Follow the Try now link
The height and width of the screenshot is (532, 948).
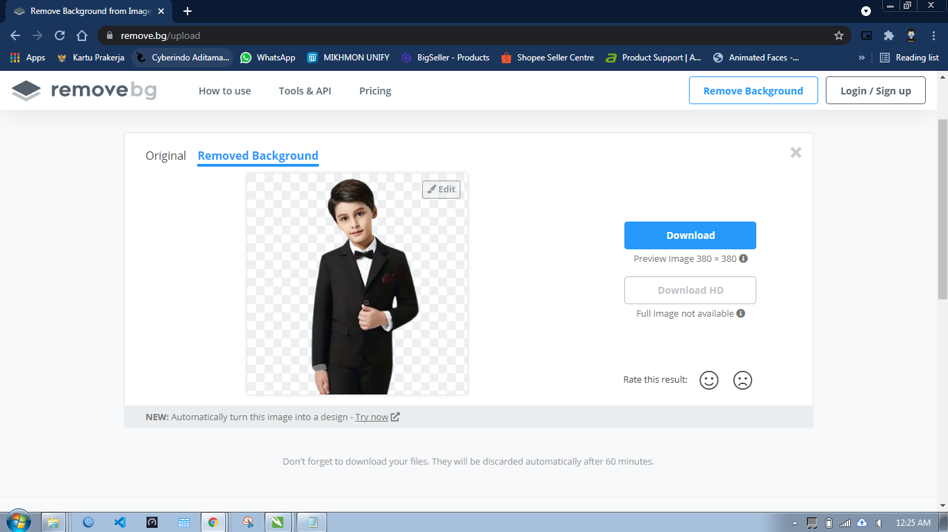pyautogui.click(x=372, y=417)
